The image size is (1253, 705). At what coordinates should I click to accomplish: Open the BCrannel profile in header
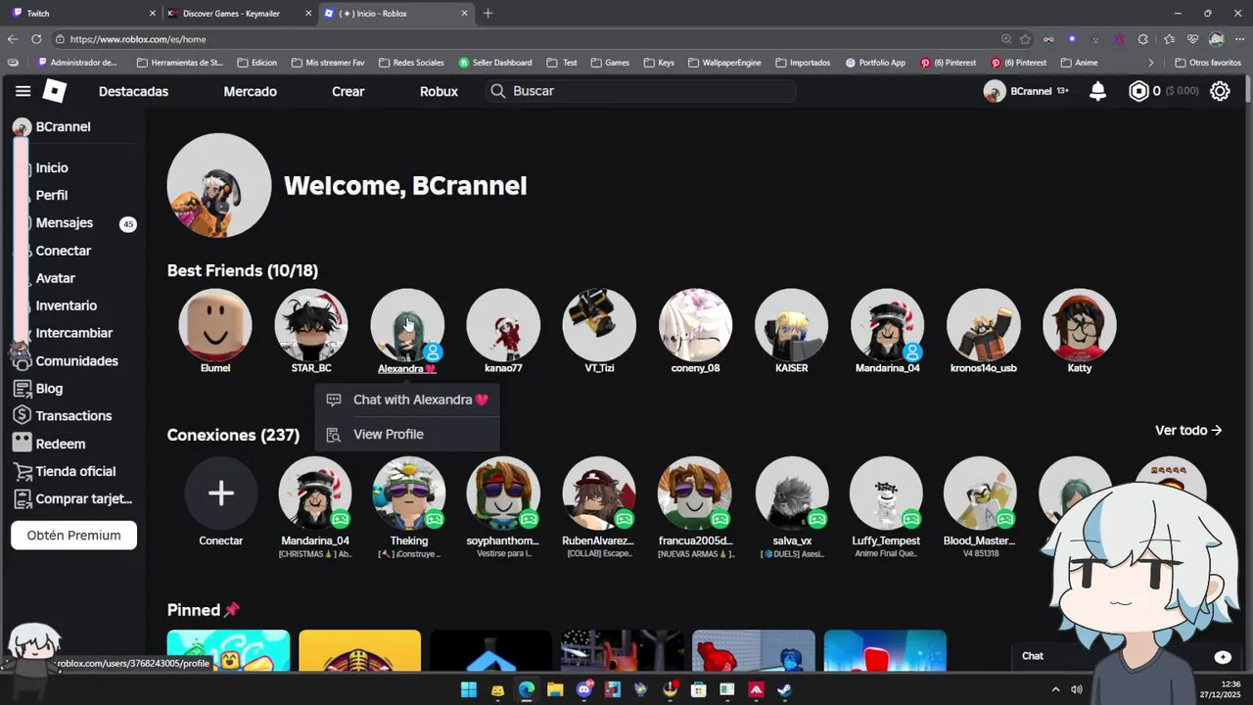1026,91
